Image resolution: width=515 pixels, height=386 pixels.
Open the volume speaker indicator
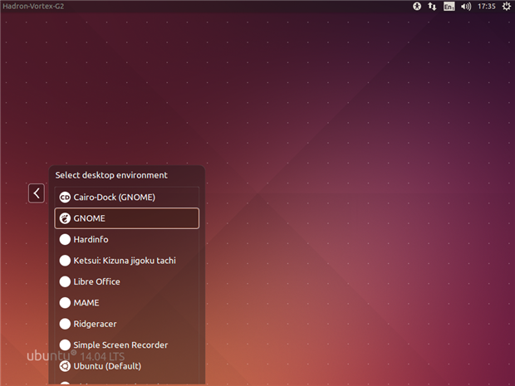(466, 7)
